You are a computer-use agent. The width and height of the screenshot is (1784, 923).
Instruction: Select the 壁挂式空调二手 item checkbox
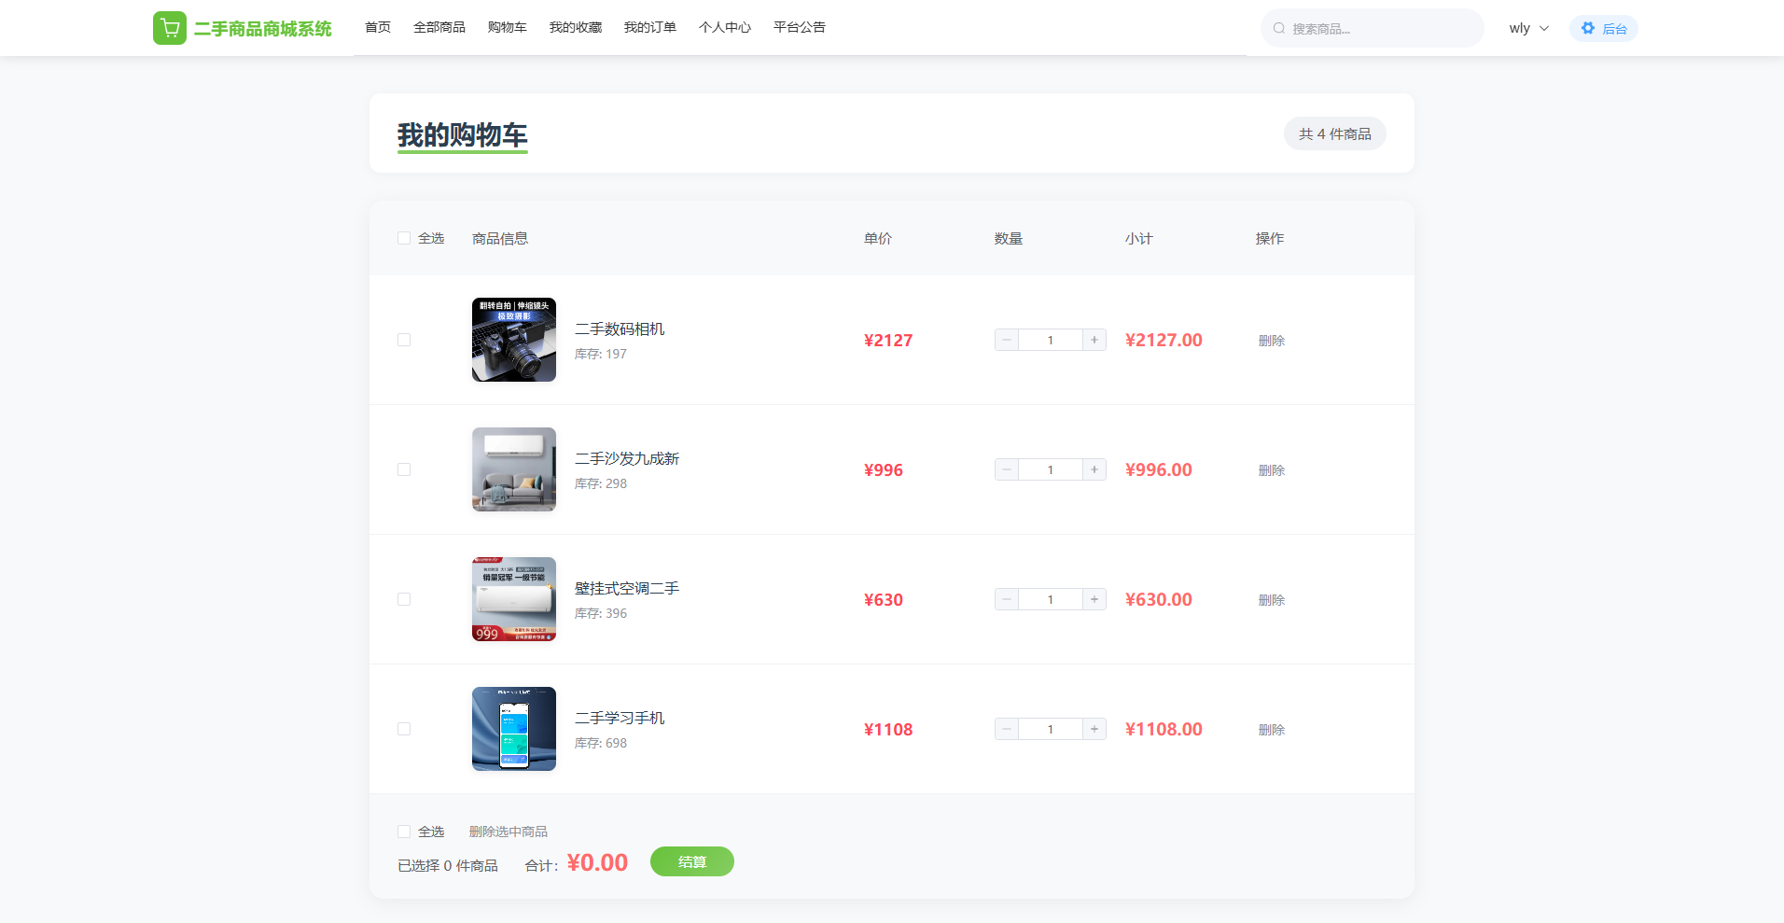[x=404, y=599]
